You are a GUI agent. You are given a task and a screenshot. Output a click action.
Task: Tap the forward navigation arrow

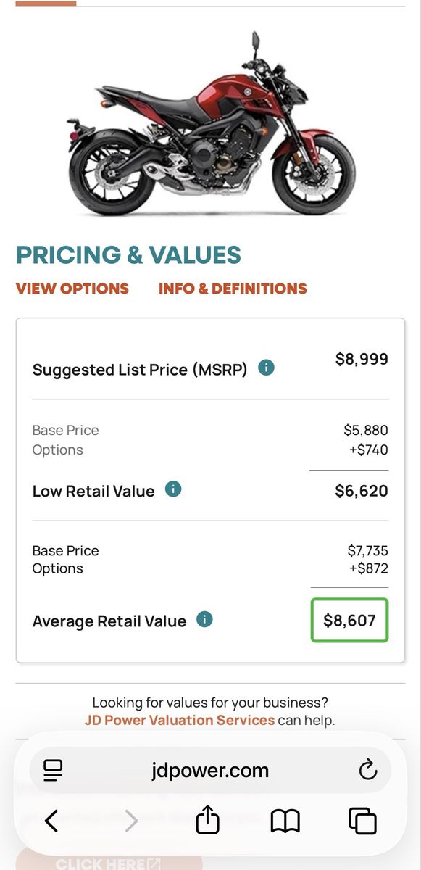pos(130,821)
